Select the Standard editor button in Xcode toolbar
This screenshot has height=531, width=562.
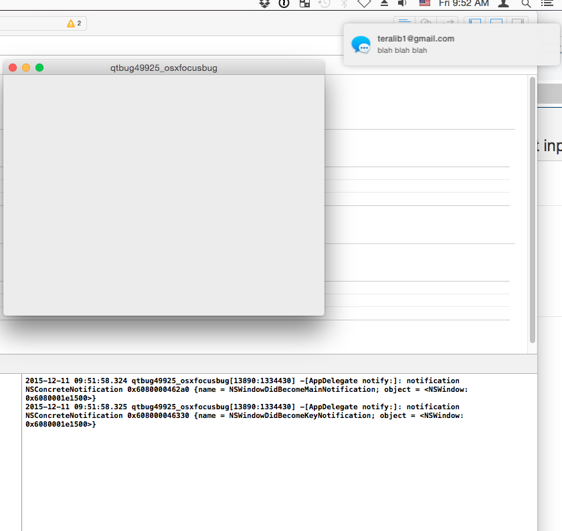pyautogui.click(x=404, y=22)
